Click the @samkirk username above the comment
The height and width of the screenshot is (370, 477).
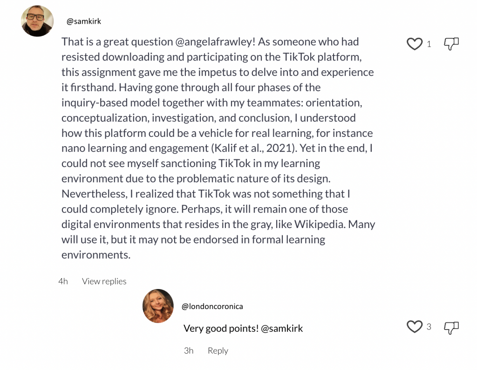click(84, 21)
